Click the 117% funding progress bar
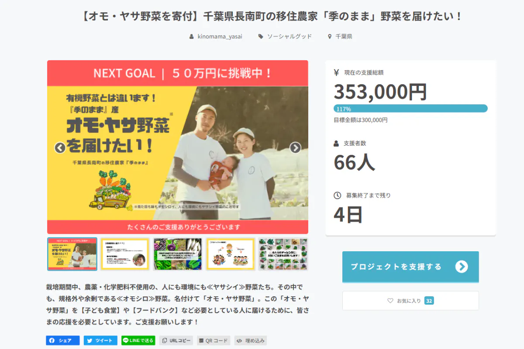Screen dimensions: 524x349 (410, 109)
